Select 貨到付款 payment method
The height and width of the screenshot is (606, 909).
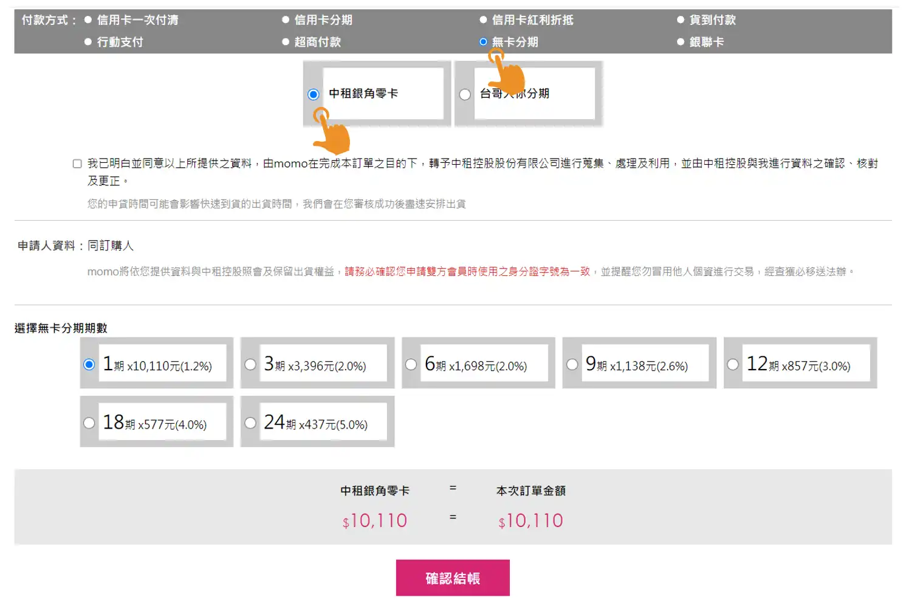click(x=681, y=20)
